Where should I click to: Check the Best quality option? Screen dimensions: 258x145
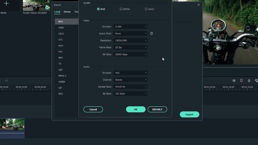click(x=98, y=9)
